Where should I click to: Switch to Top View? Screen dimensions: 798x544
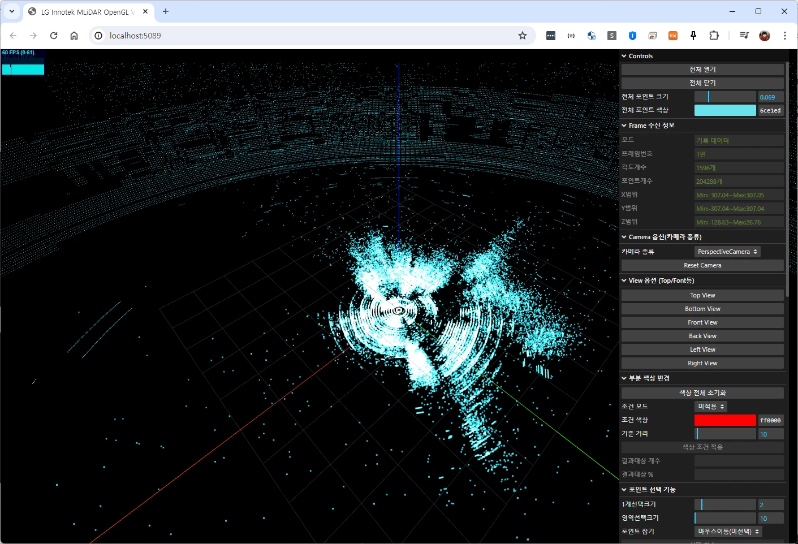(702, 295)
